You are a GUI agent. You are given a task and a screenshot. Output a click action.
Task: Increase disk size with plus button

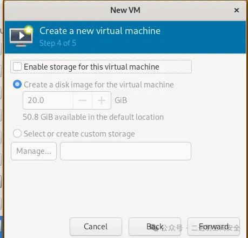(102, 100)
